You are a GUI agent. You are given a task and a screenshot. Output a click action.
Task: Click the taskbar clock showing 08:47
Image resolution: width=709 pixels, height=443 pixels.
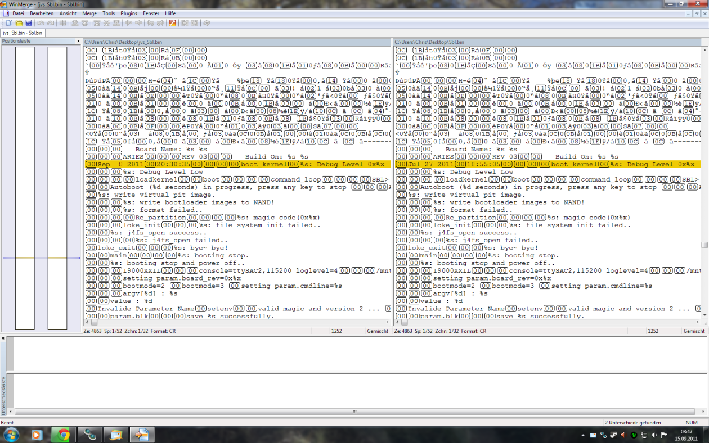686,435
